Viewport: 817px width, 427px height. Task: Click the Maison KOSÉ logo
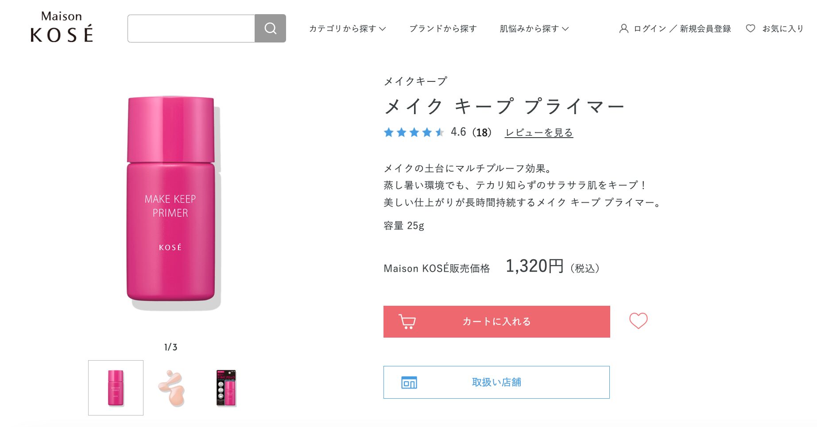[x=62, y=27]
